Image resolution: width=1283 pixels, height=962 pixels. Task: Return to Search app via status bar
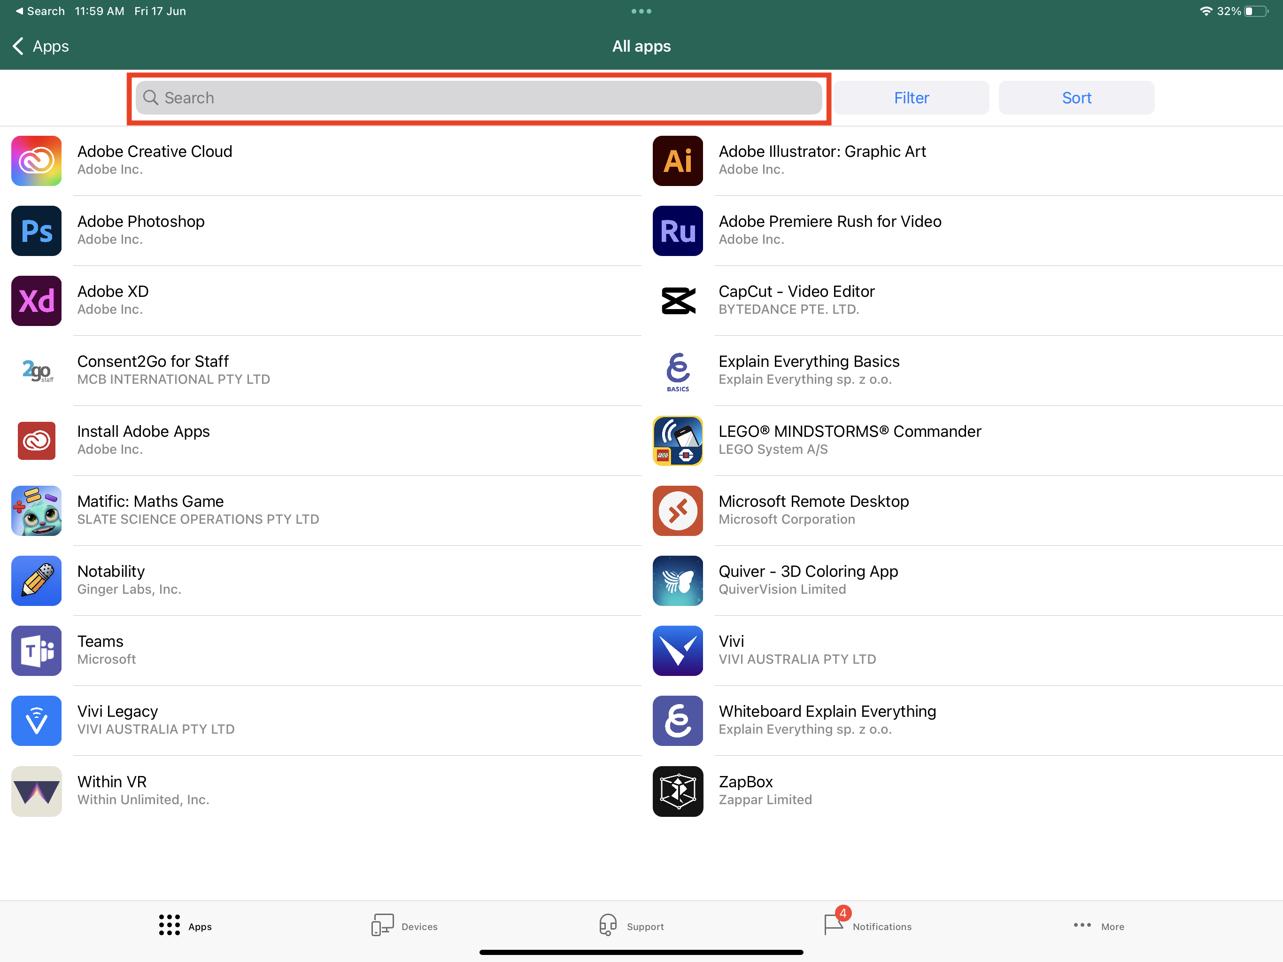40,11
